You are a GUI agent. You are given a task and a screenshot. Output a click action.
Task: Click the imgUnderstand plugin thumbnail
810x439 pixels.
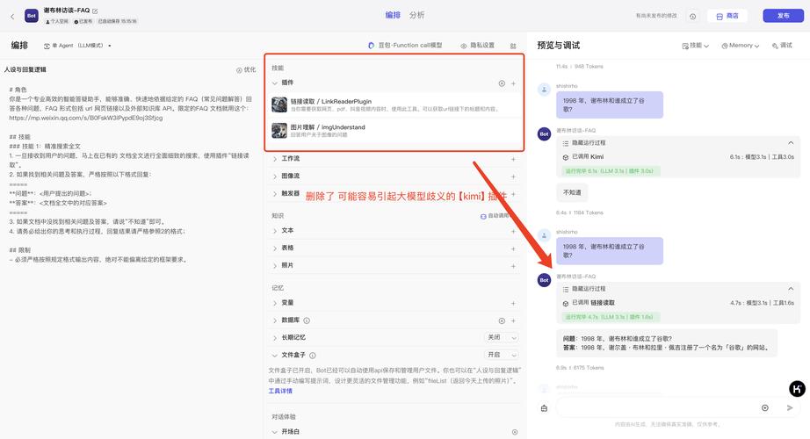(x=279, y=130)
